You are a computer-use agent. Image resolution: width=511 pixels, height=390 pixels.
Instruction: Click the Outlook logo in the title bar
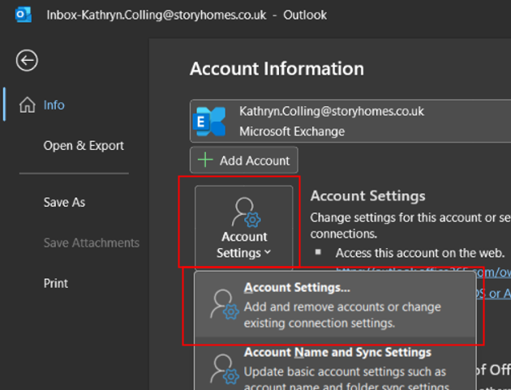point(24,15)
